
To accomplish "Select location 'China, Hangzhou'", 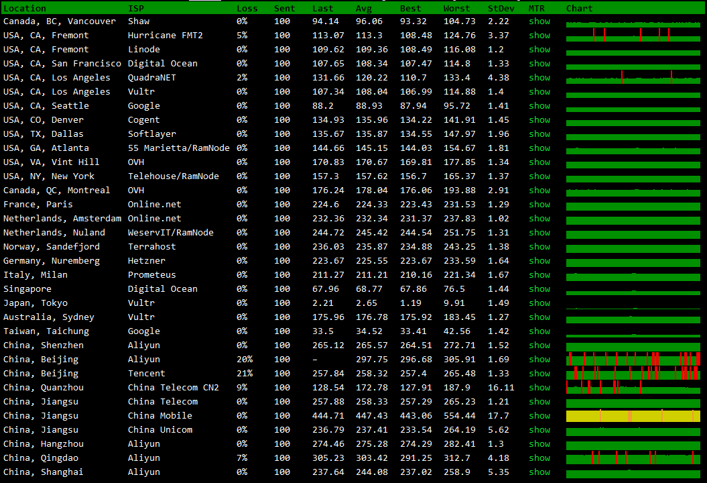I will (x=44, y=443).
